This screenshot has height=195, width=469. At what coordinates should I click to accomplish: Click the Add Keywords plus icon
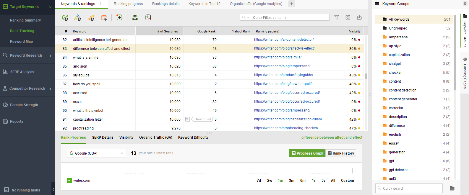[x=119, y=17]
